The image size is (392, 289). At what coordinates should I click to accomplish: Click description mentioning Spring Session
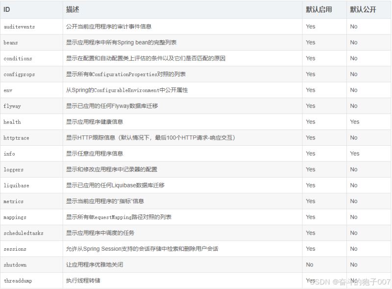pyautogui.click(x=142, y=249)
